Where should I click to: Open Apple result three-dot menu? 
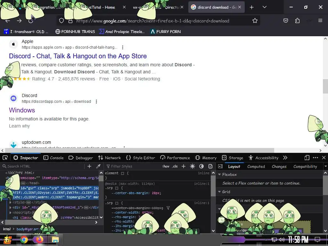[123, 47]
